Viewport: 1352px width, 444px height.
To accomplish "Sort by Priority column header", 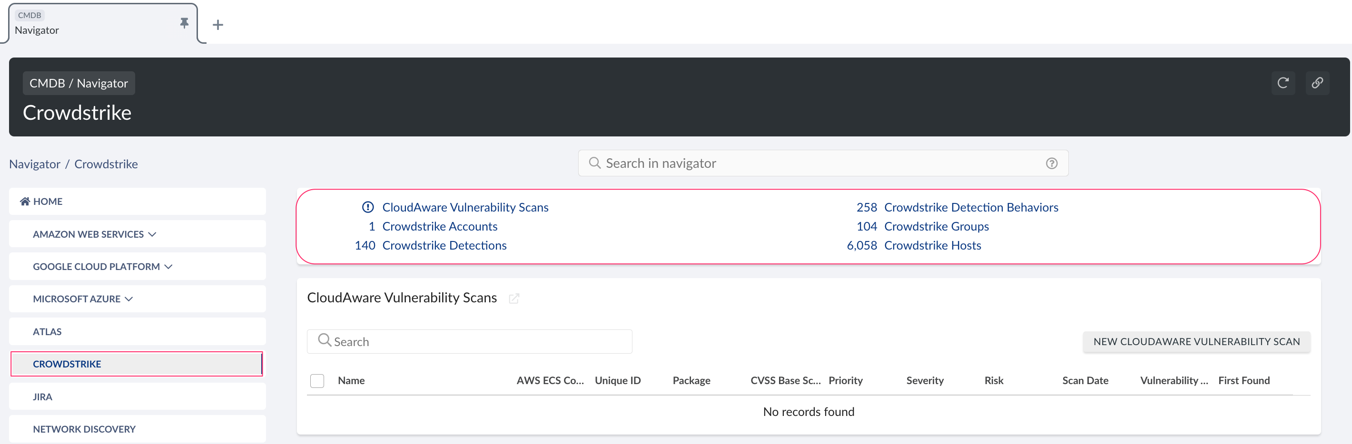I will click(846, 381).
